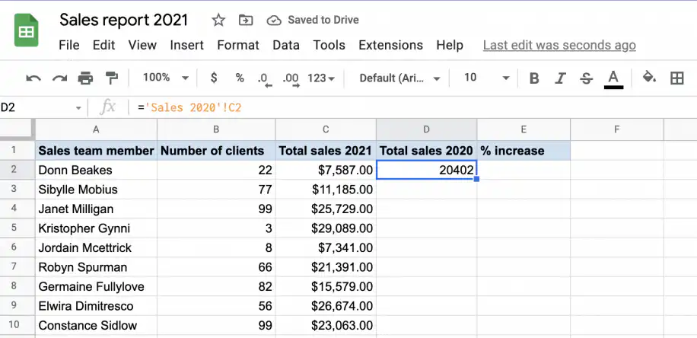Image resolution: width=697 pixels, height=338 pixels.
Task: Open the Name box D2 dropdown arrow
Action: click(78, 108)
